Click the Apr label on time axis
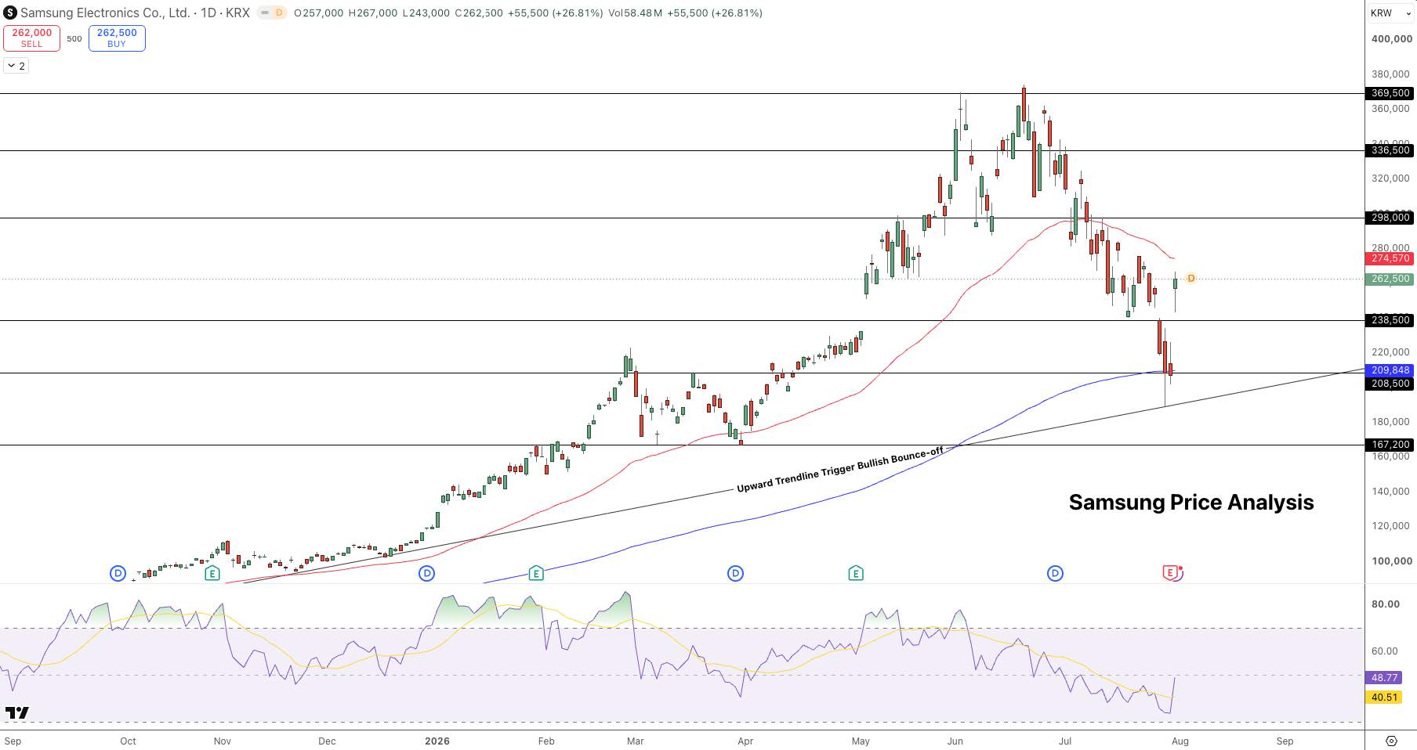The width and height of the screenshot is (1417, 750). click(745, 741)
